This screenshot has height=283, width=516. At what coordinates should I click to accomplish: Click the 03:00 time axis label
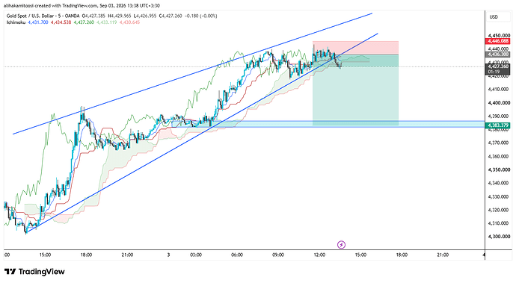point(196,255)
